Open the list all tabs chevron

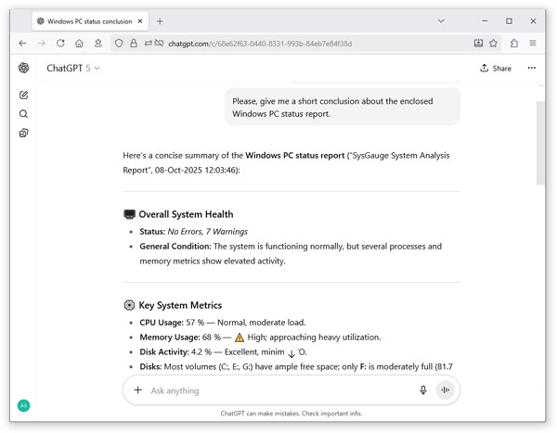(441, 21)
